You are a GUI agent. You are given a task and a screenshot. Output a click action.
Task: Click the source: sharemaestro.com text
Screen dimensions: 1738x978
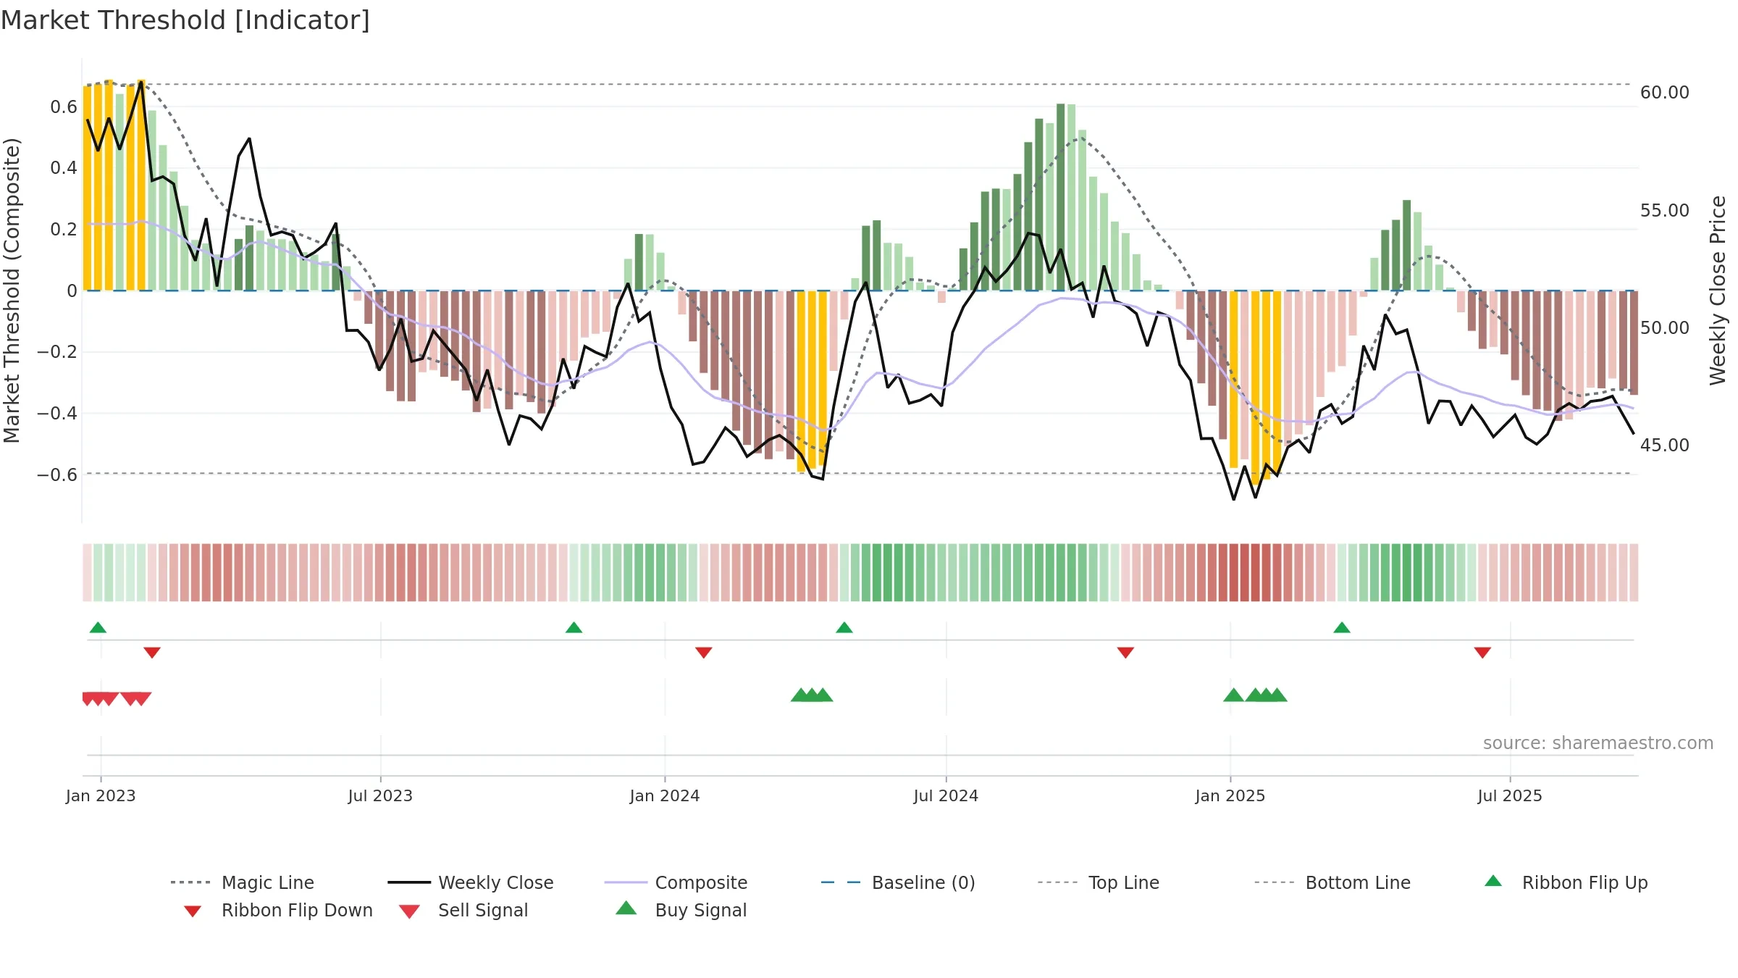(x=1598, y=743)
